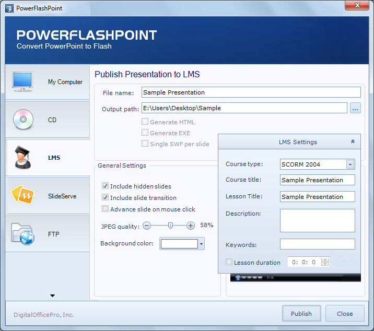Uncheck Include hidden slides
374x331 pixels.
pos(105,186)
